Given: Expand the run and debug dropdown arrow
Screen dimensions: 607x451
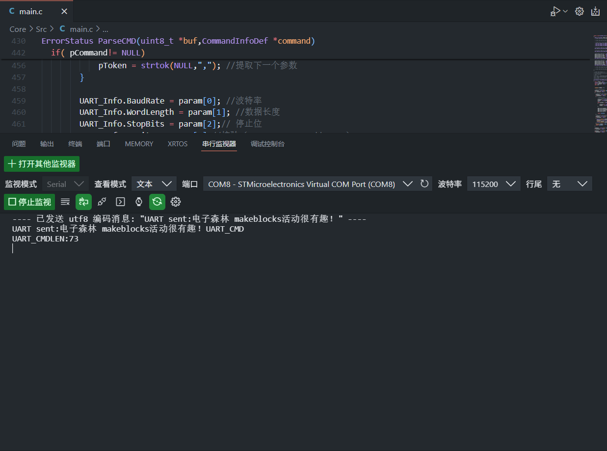Looking at the screenshot, I should tap(565, 11).
